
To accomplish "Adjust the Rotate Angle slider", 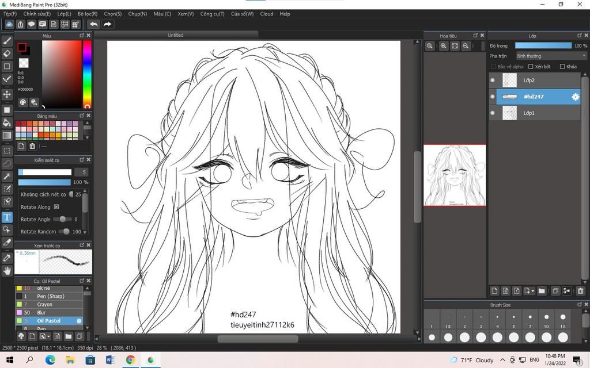I will tap(62, 219).
